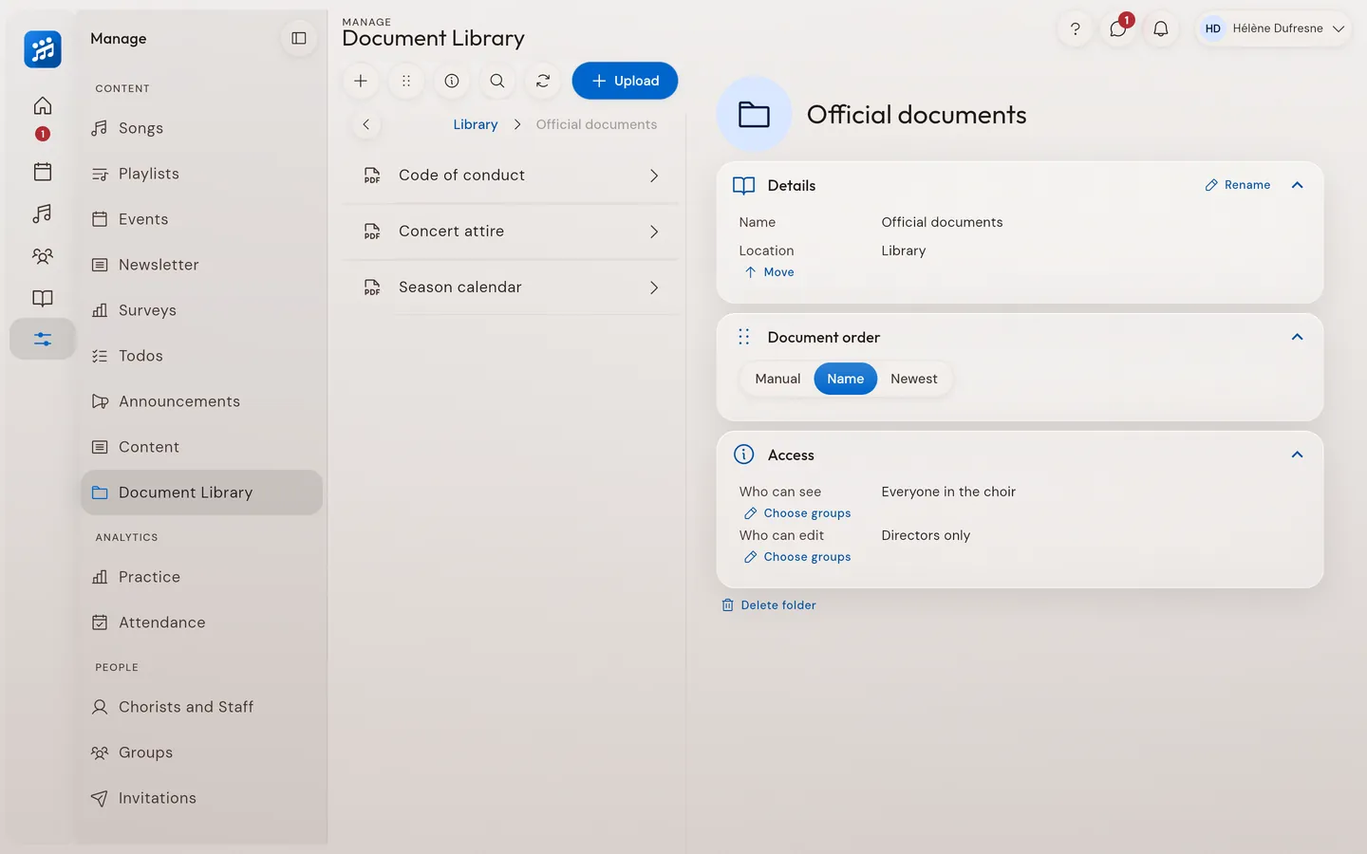This screenshot has width=1367, height=854.
Task: Go to Songs in the sidebar
Action: [x=201, y=128]
